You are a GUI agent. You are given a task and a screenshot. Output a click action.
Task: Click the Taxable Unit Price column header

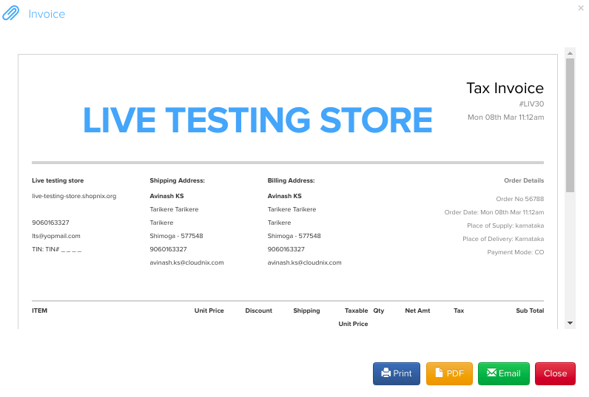[353, 317]
